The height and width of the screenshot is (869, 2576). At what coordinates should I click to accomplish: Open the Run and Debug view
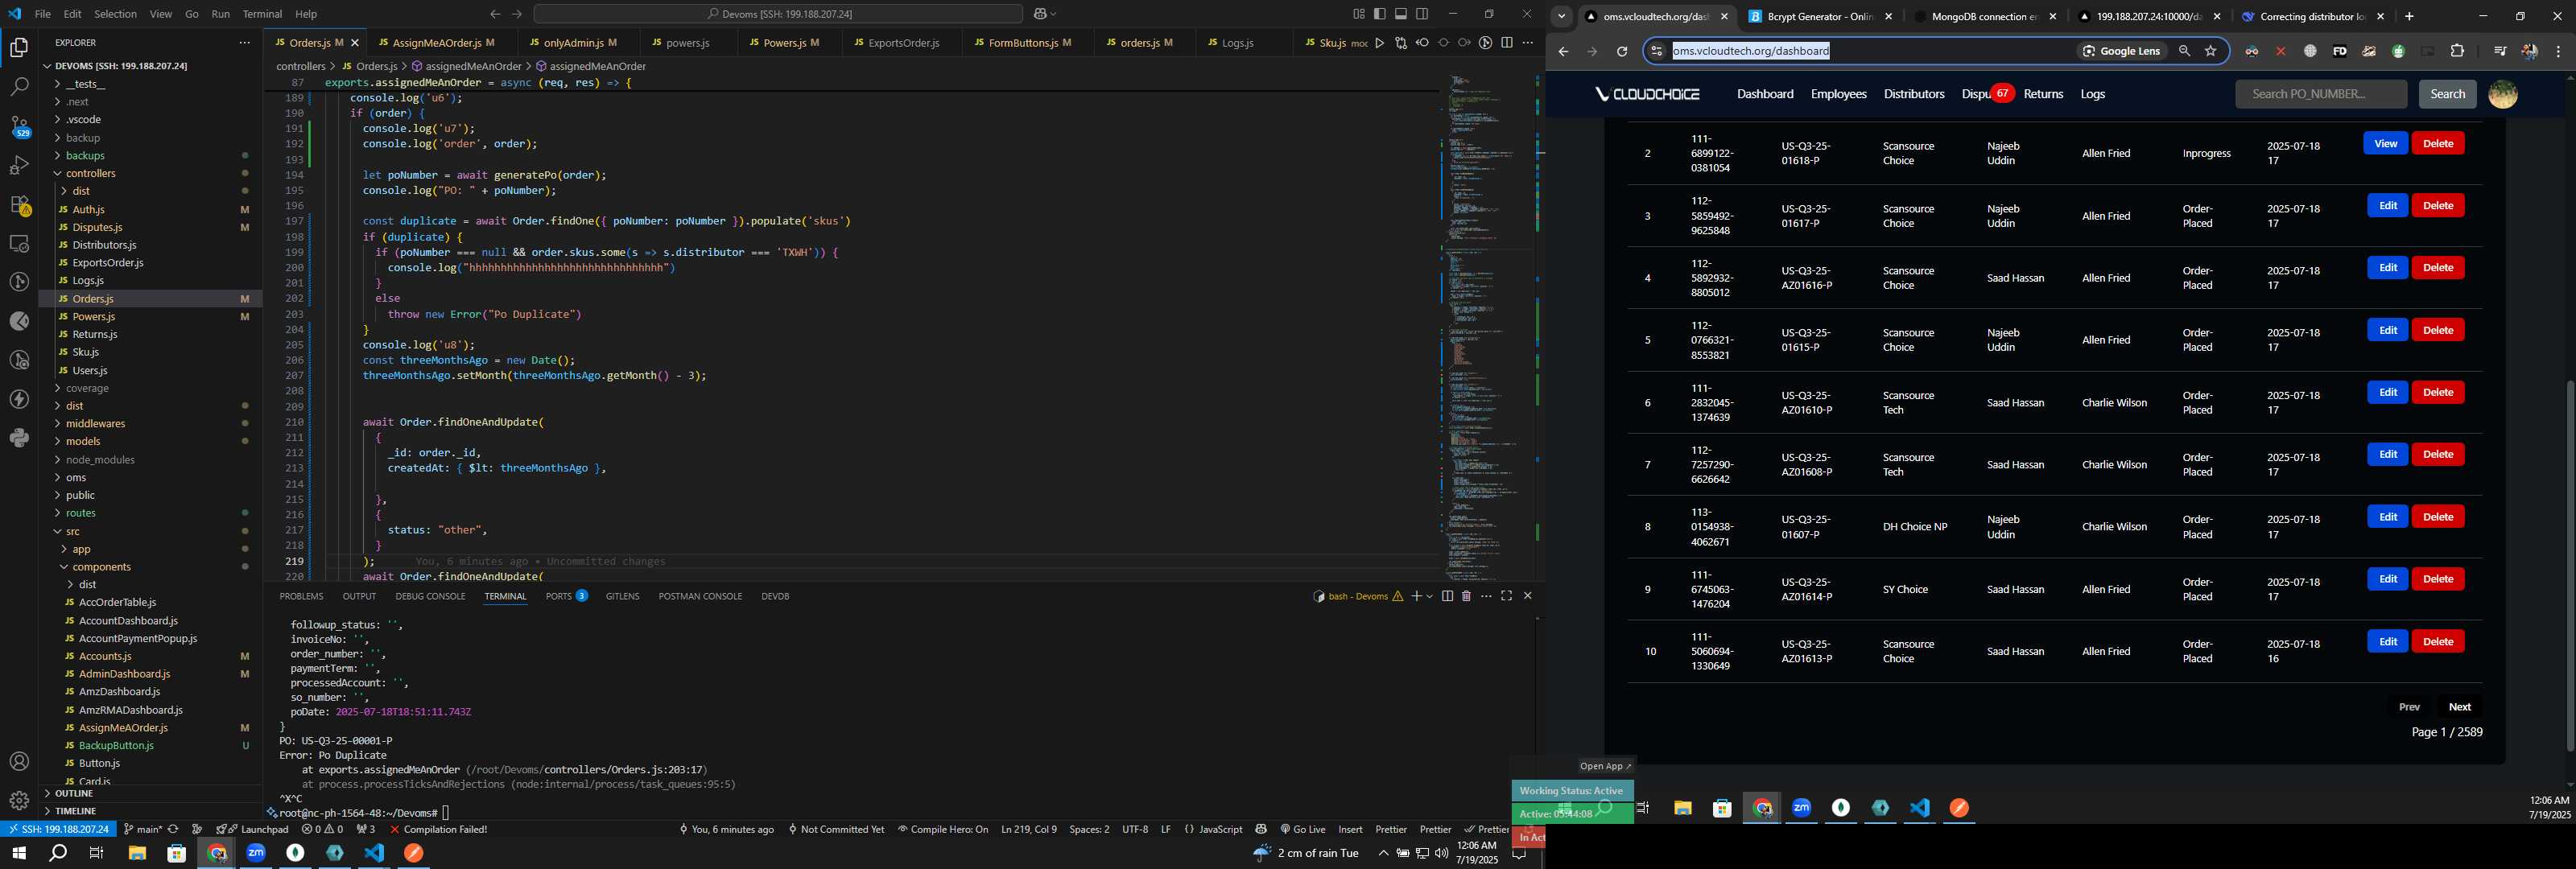point(19,165)
